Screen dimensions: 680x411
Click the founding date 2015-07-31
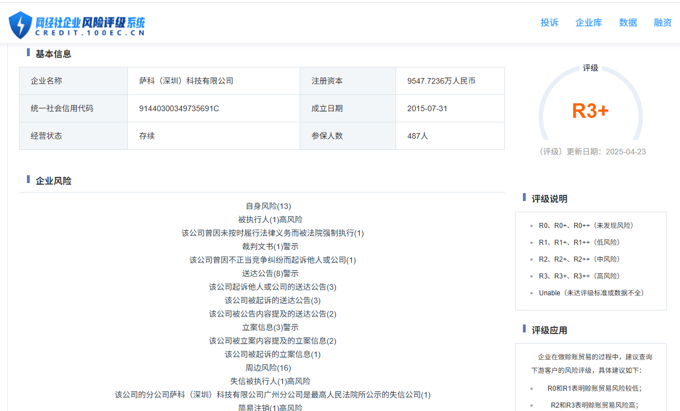click(x=428, y=108)
